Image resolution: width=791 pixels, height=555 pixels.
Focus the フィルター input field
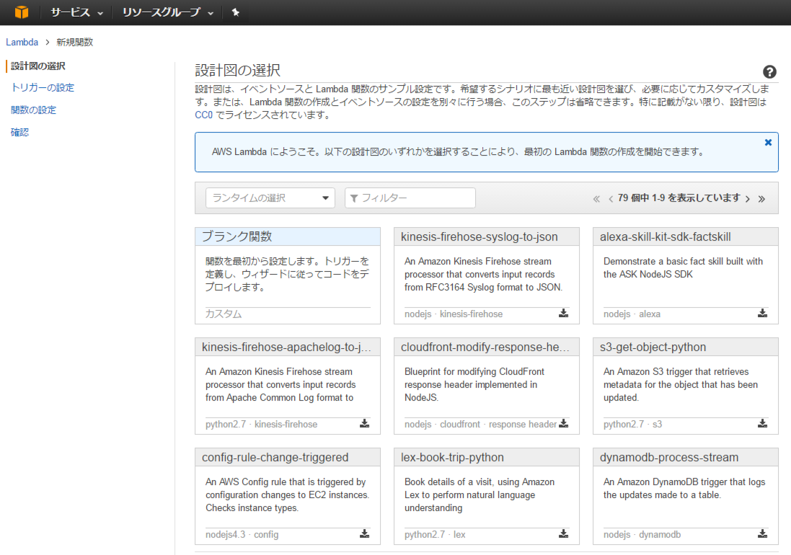(410, 197)
